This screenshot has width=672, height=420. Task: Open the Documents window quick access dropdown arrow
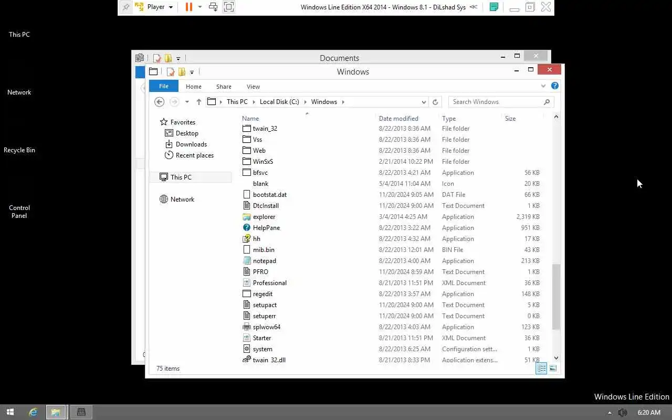coord(178,59)
